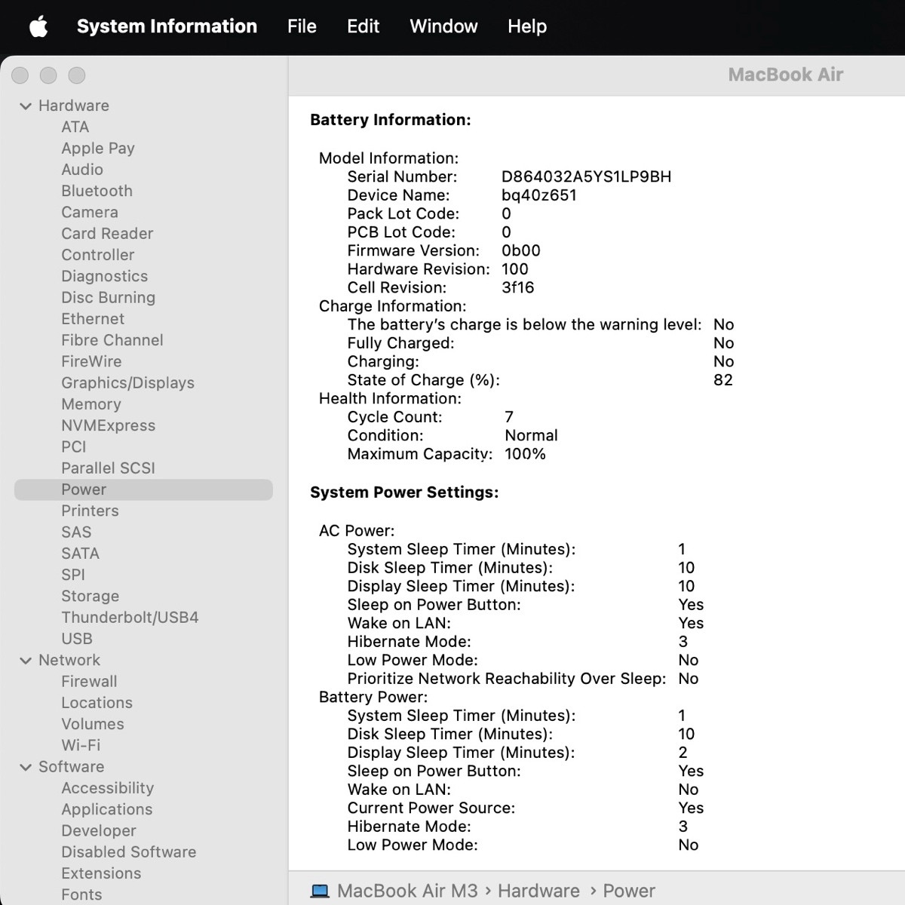
Task: Collapse the Network section
Action: pos(26,661)
